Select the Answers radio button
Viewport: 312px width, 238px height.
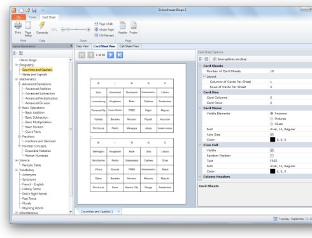pos(271,114)
